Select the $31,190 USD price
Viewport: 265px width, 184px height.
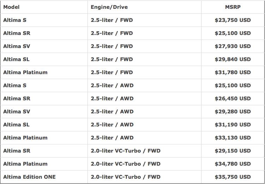click(233, 125)
